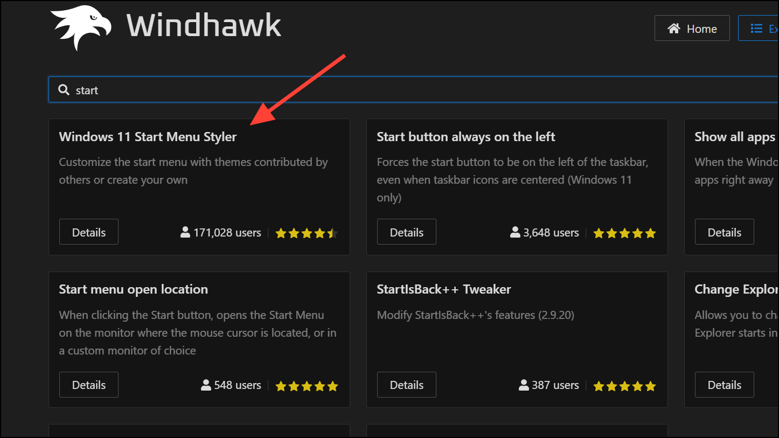Open Details for Show all apps mod
The image size is (779, 438).
coord(725,232)
